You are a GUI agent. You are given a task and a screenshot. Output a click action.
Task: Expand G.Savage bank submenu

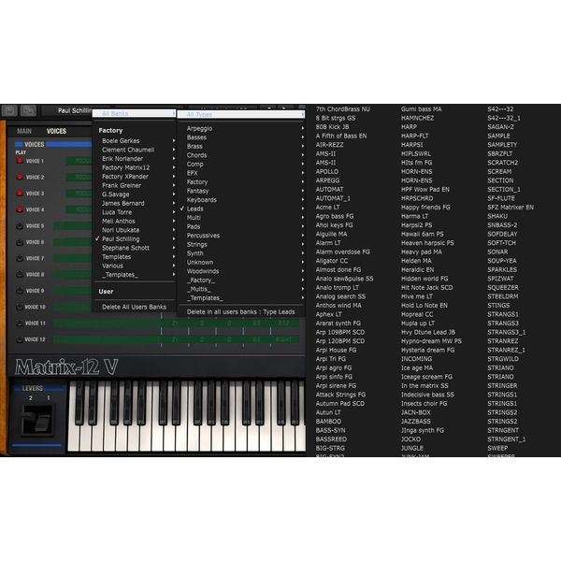click(x=134, y=194)
